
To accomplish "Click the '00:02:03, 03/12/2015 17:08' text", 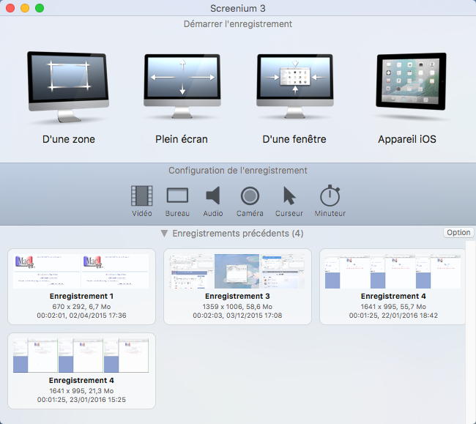I will (237, 316).
